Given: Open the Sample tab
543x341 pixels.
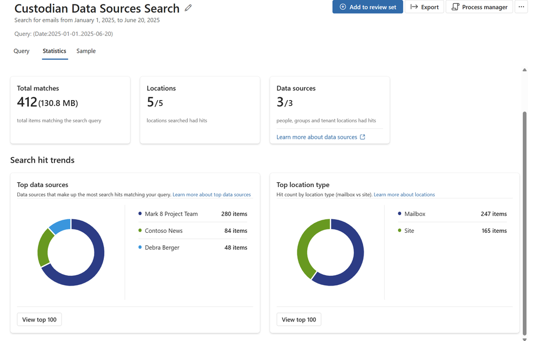Looking at the screenshot, I should [86, 51].
